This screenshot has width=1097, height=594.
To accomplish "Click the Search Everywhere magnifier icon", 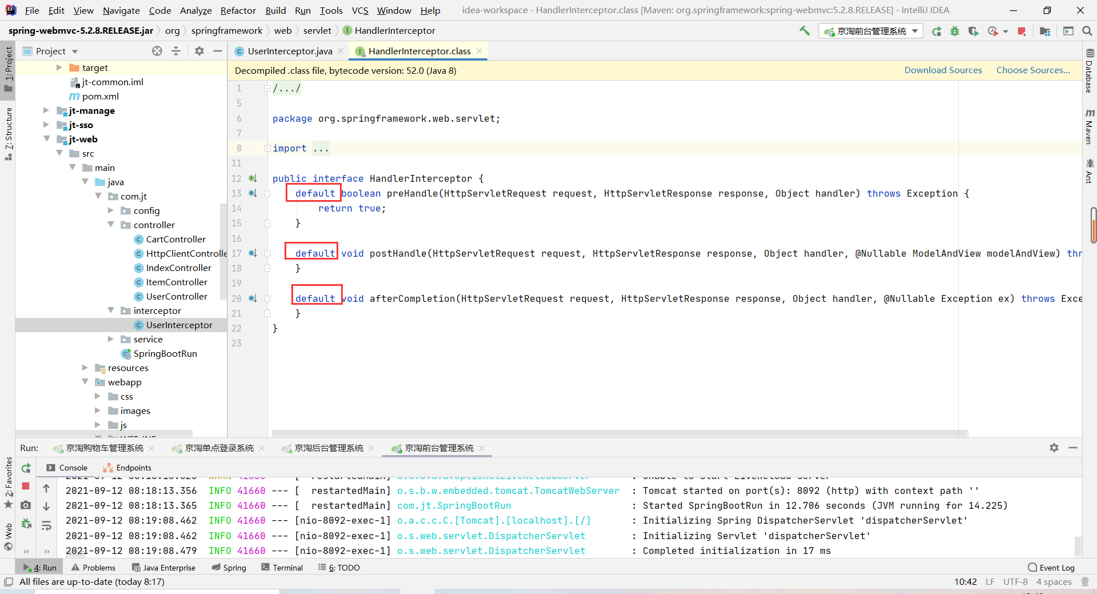I will [x=1087, y=31].
